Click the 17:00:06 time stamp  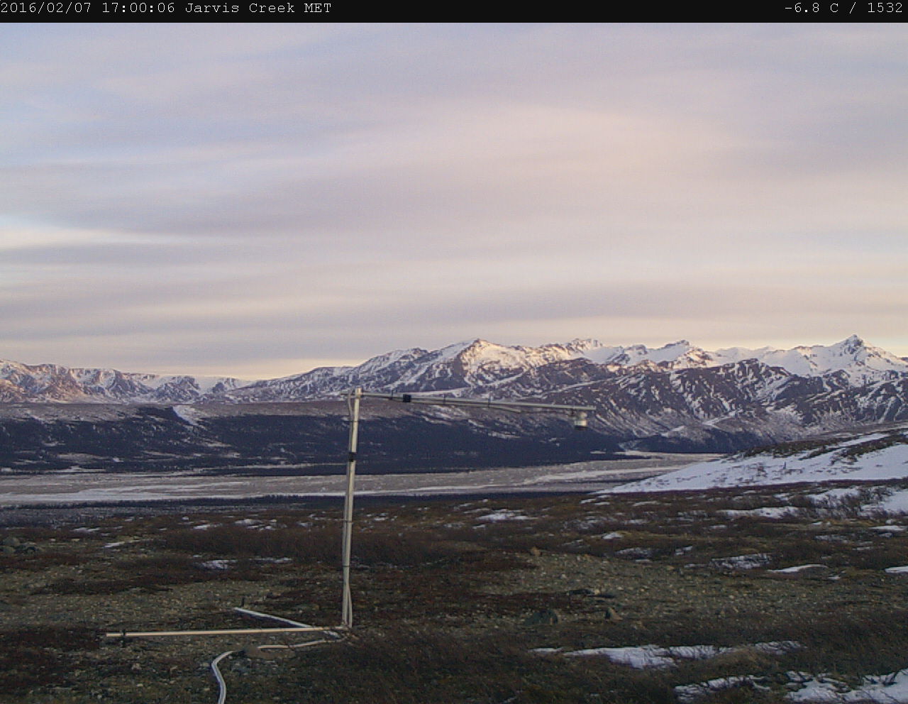coord(138,9)
